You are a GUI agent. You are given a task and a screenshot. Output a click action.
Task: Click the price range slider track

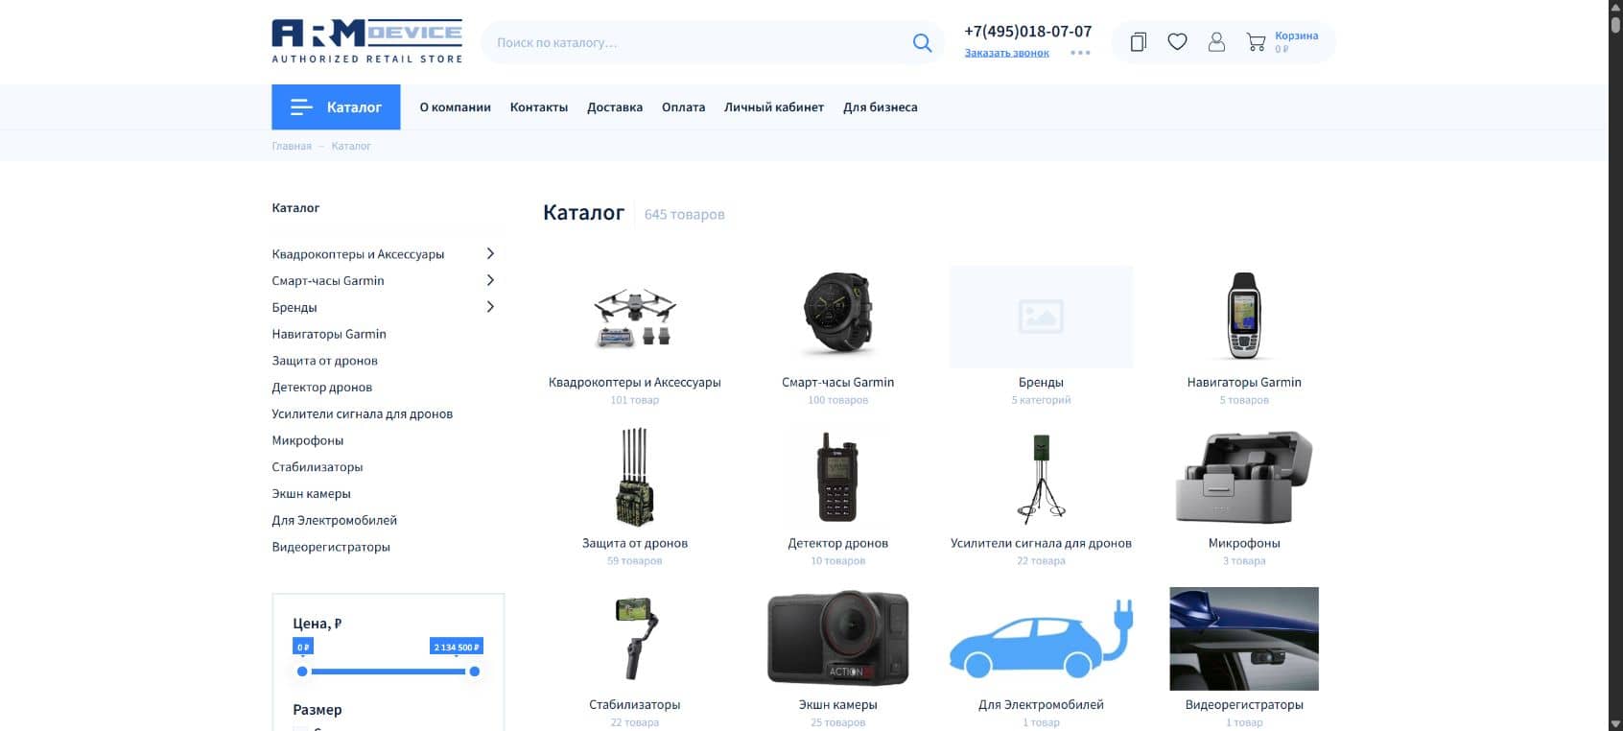pos(388,672)
